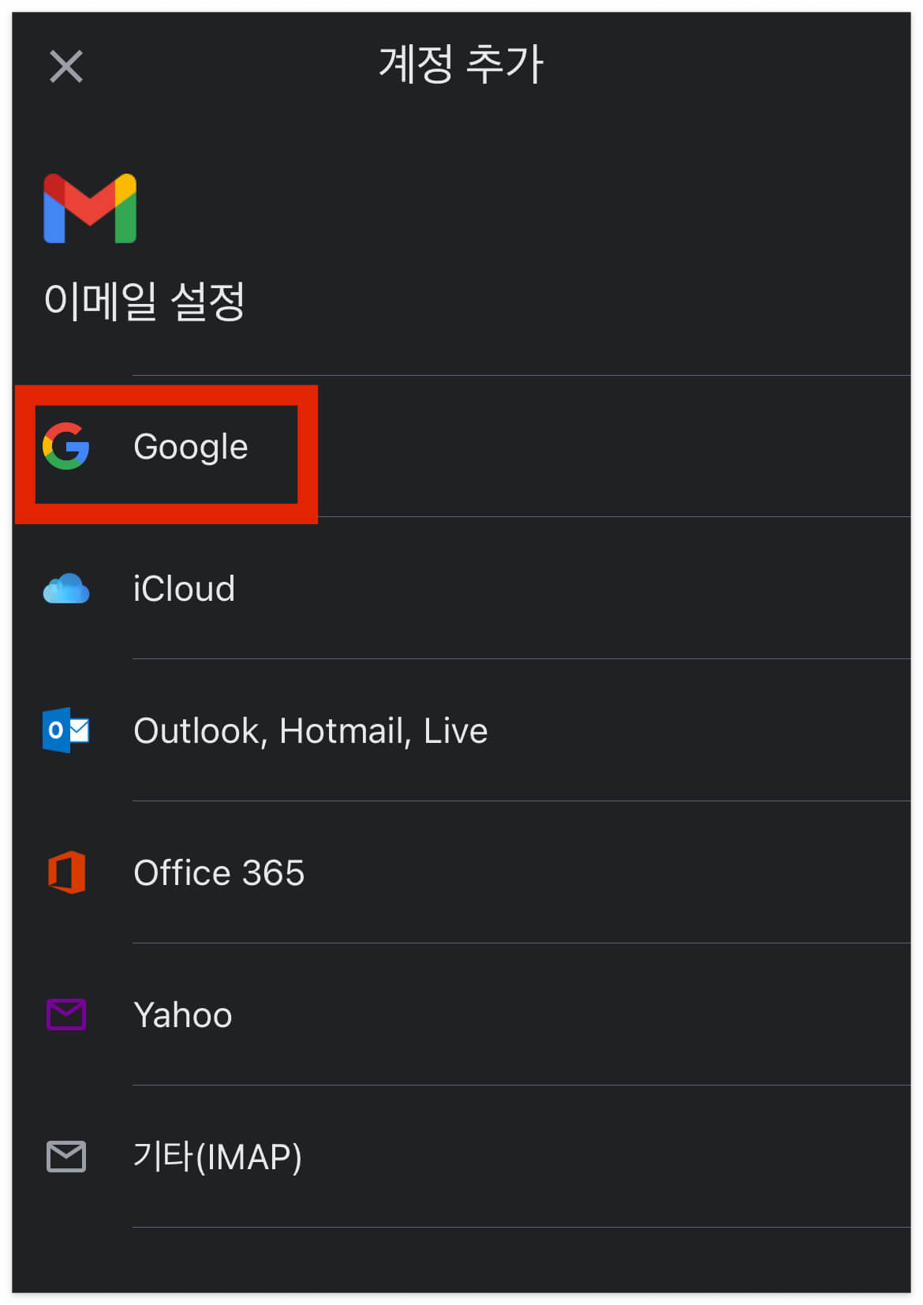Tap the purple Yahoo mail icon
Viewport: 923px width, 1305px height.
(66, 1014)
